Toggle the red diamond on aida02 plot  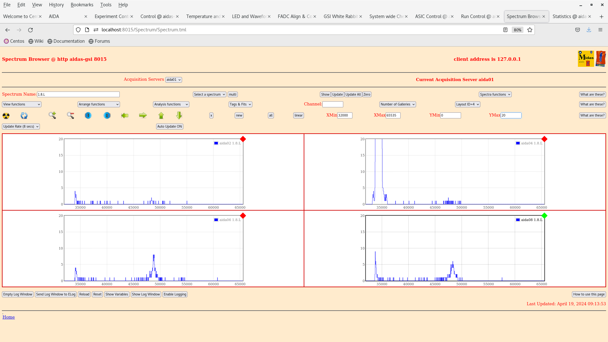pos(243,139)
